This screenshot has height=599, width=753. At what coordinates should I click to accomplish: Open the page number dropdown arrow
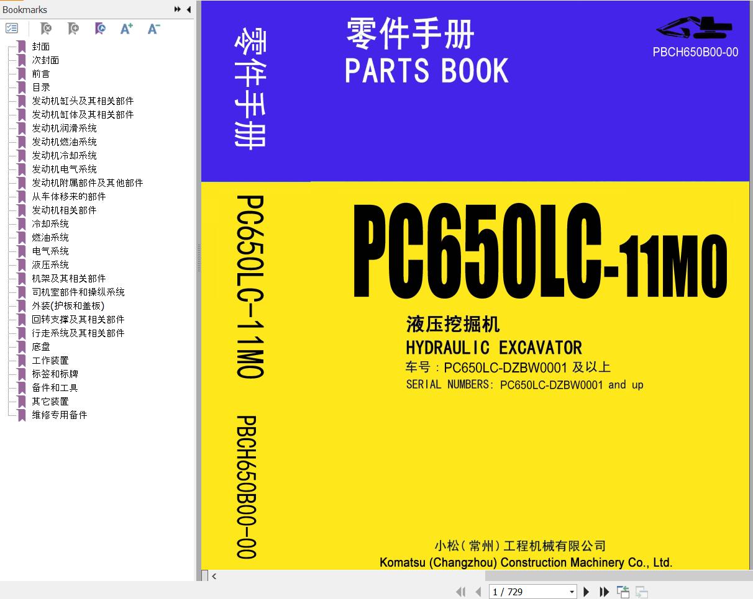(x=572, y=592)
